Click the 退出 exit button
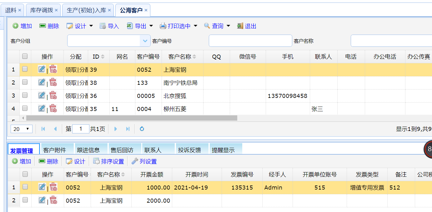Screen dimensions: 432x212 pyautogui.click(x=247, y=26)
